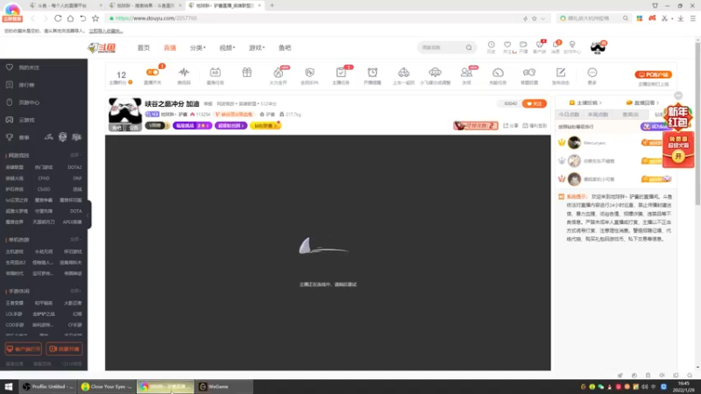Open the 赛事 trophy icon in sidebar

pos(10,137)
